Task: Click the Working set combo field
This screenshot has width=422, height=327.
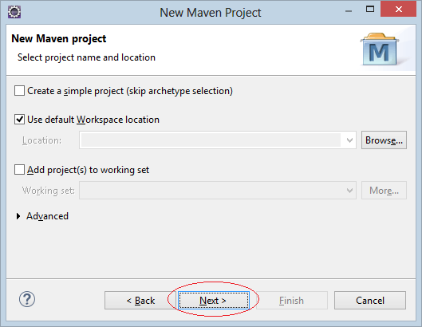Action: [x=218, y=191]
